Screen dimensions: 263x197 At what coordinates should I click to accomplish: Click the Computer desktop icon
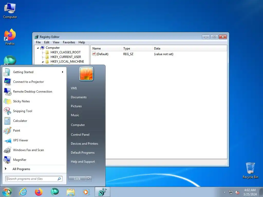pos(10,11)
